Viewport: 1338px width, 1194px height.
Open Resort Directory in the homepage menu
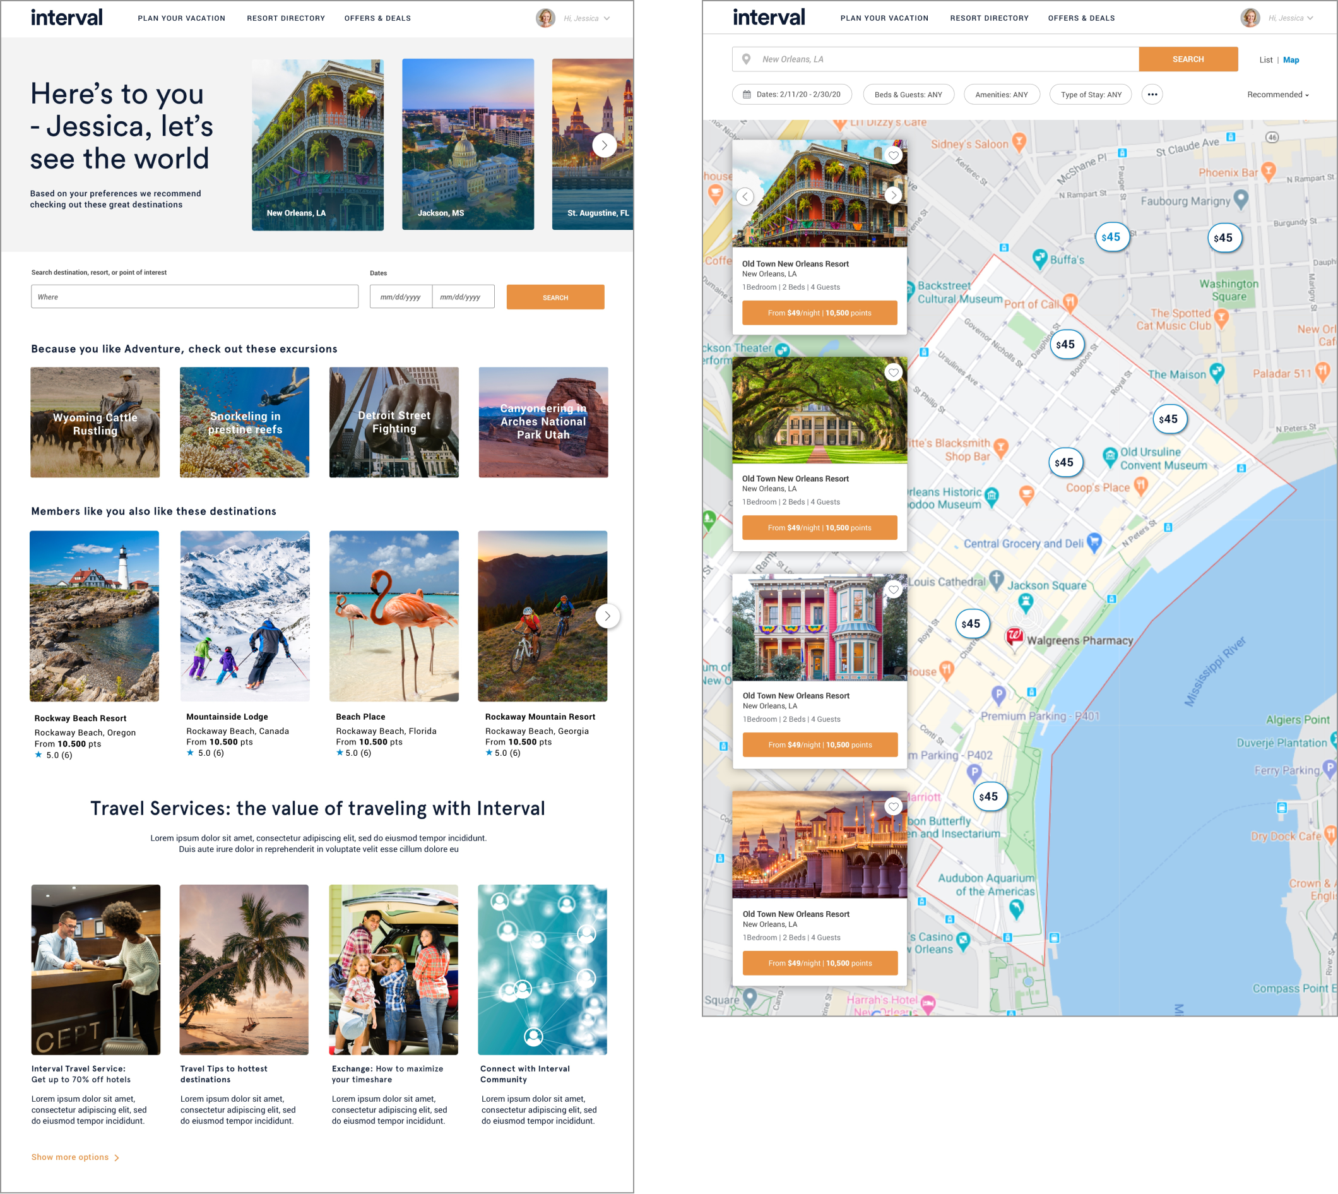[x=286, y=18]
